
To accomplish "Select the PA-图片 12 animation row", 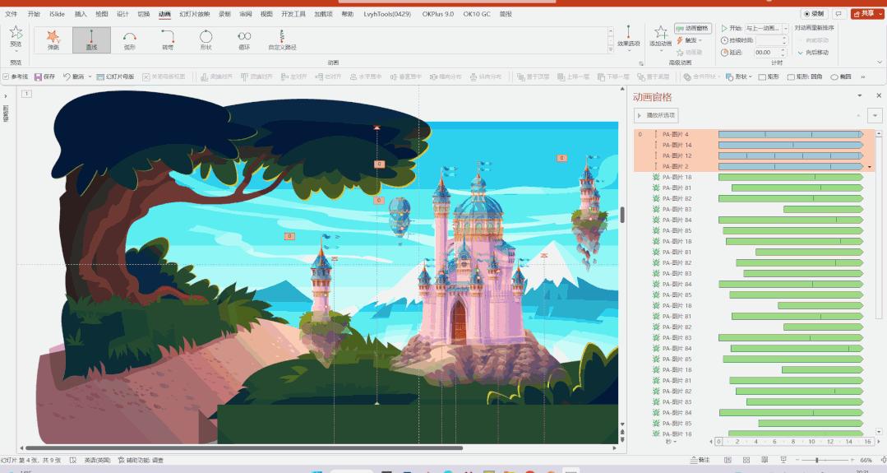I will (x=754, y=156).
